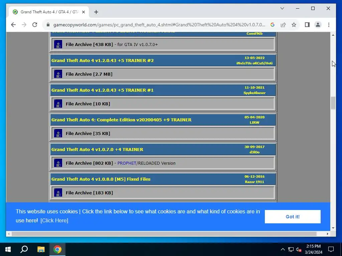Click the d3l0o author name
Viewport: 342px width, 256px height.
coord(254,152)
